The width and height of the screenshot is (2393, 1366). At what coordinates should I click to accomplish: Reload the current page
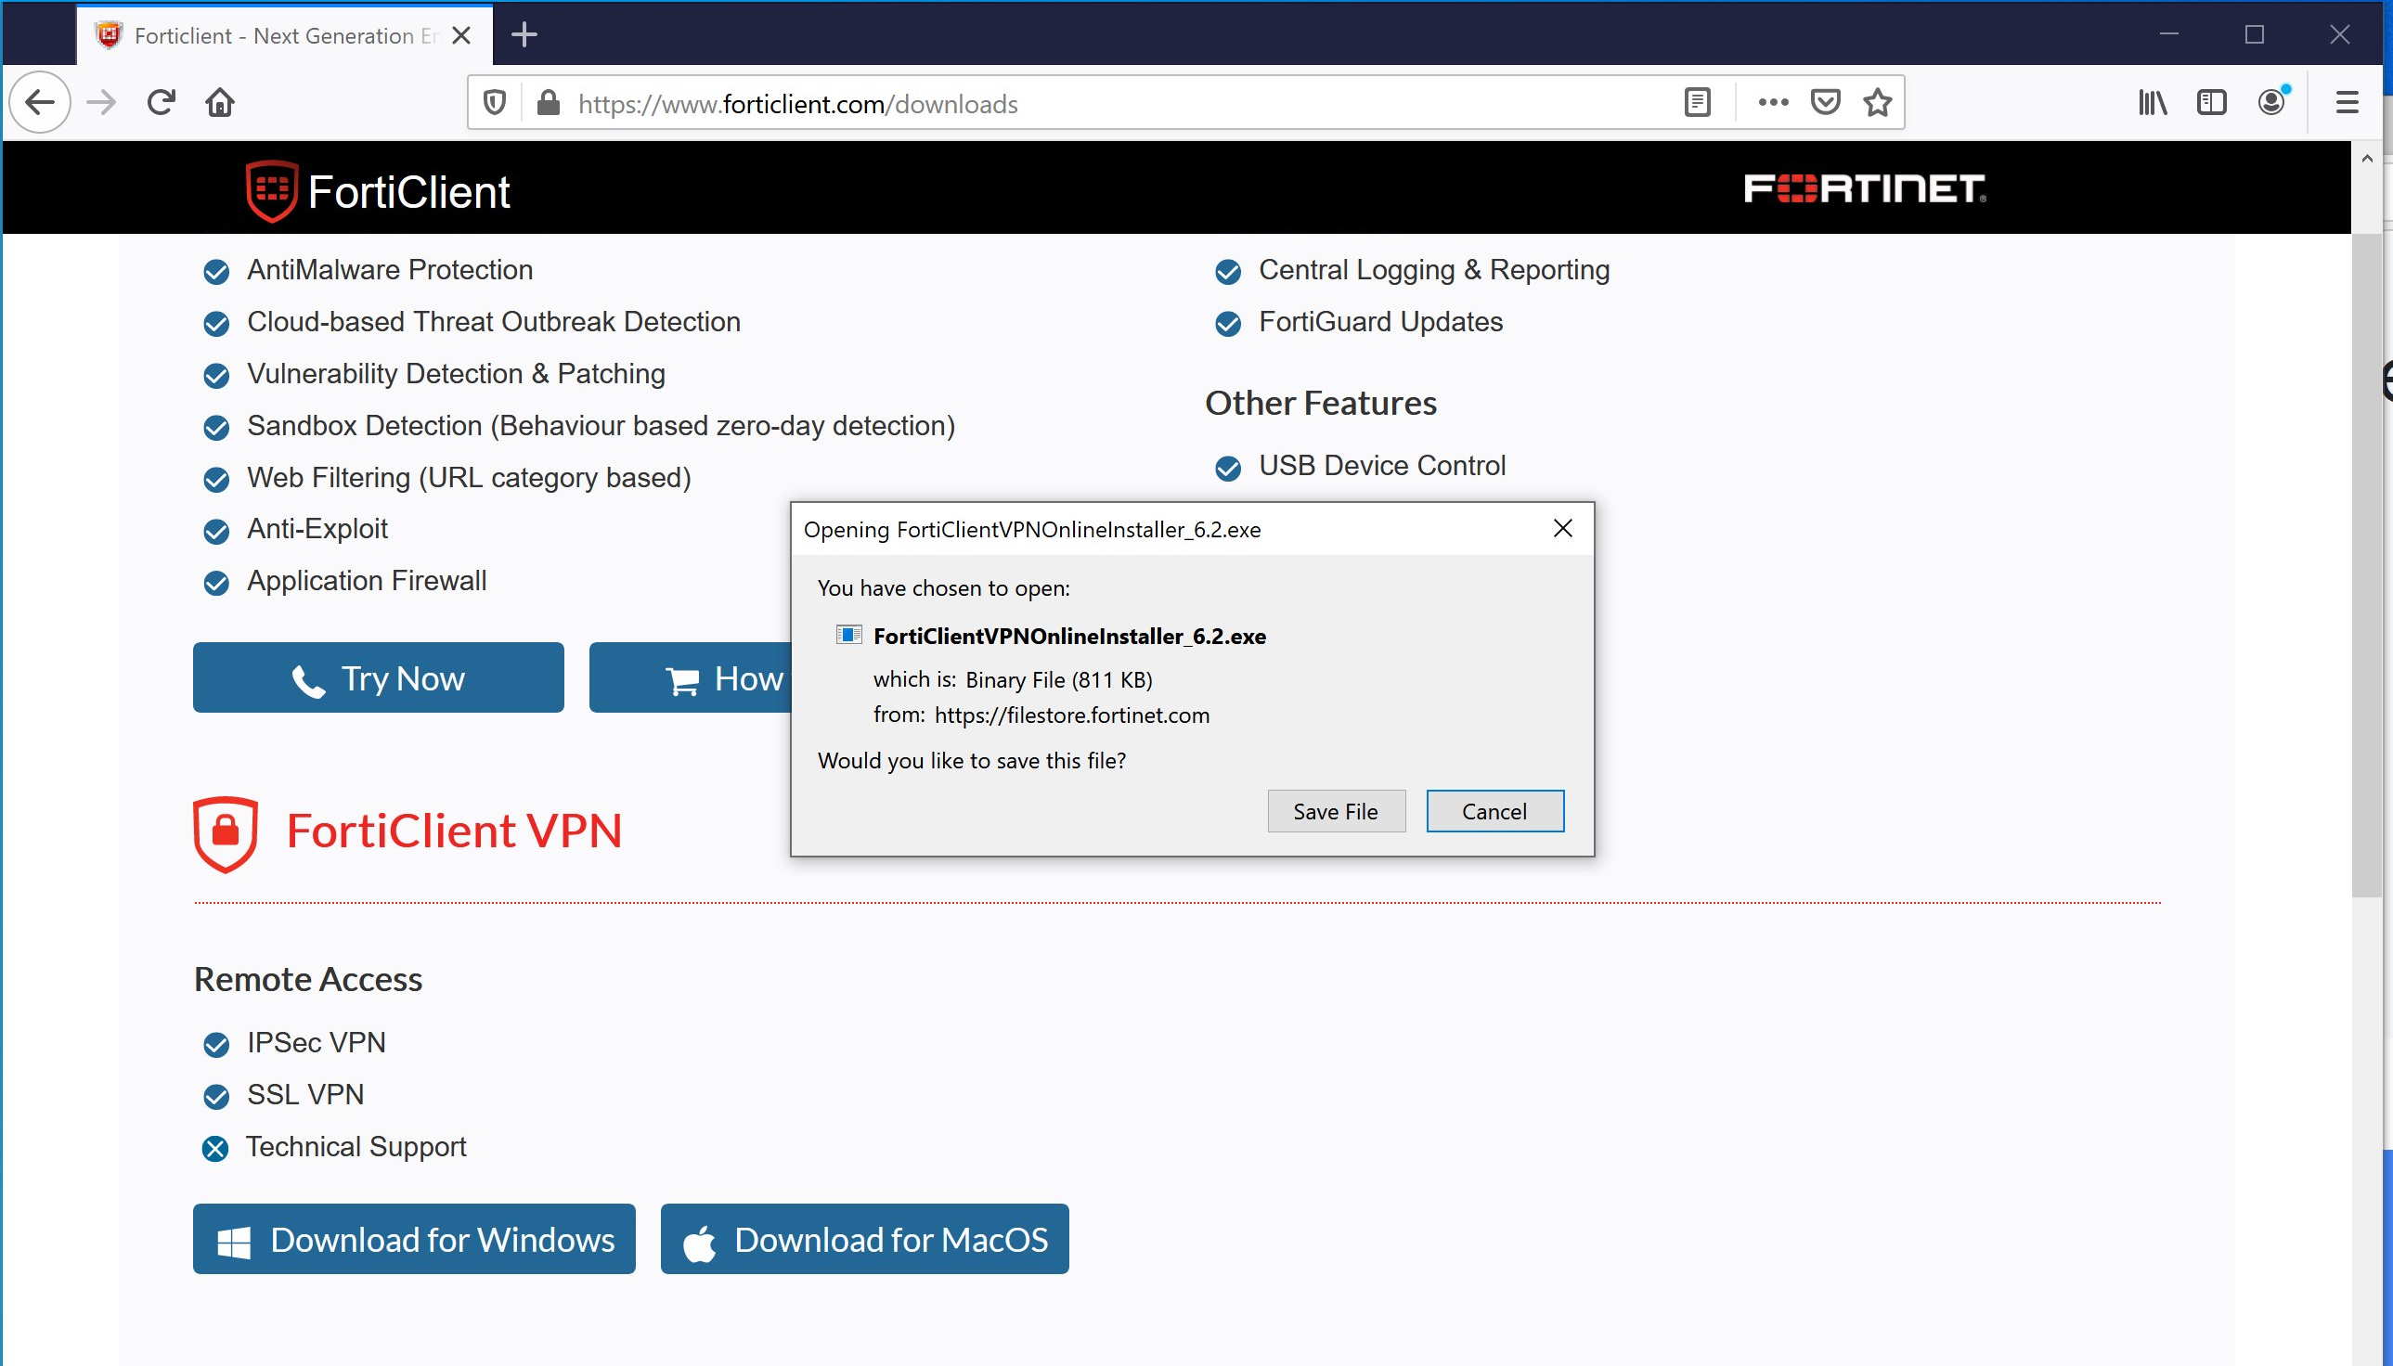162,102
